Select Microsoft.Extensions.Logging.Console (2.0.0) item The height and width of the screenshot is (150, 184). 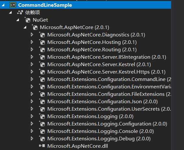click(100, 131)
